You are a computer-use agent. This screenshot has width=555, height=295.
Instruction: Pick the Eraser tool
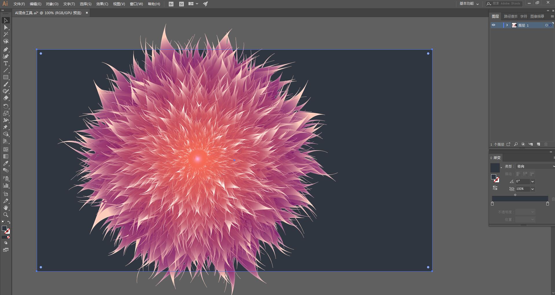point(6,98)
